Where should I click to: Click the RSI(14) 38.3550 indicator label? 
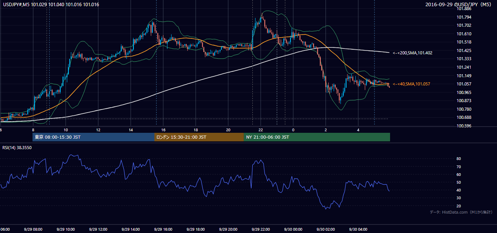coord(17,148)
